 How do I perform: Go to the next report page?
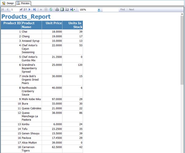(30, 10)
